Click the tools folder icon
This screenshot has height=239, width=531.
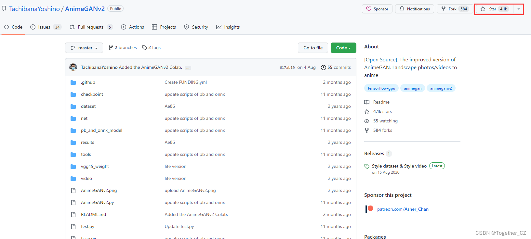tap(73, 155)
